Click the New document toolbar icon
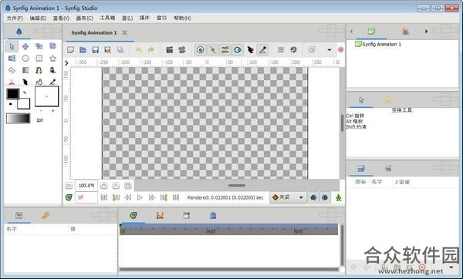463x279 pixels. 70,50
